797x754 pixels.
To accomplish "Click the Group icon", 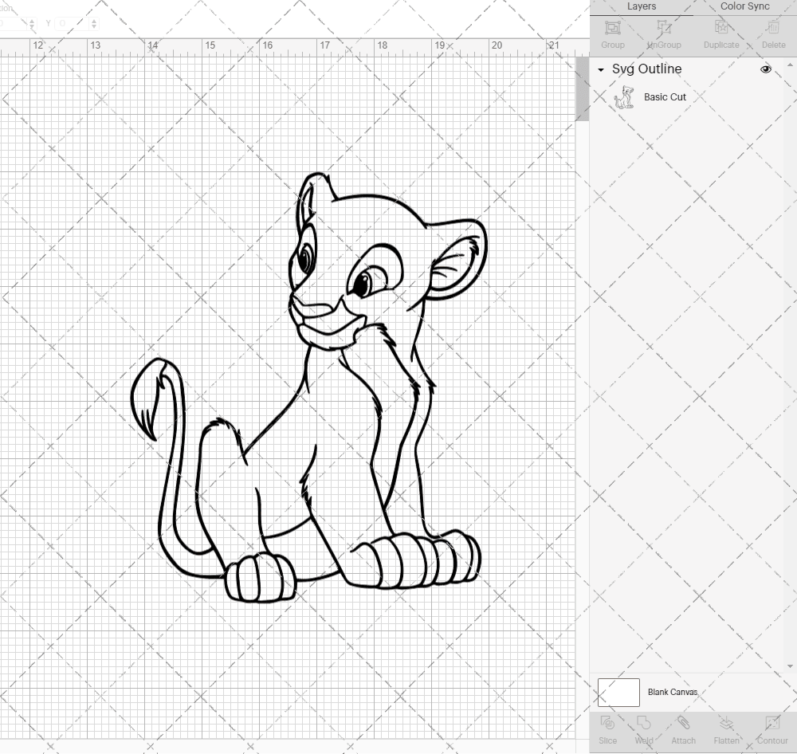I will (612, 33).
